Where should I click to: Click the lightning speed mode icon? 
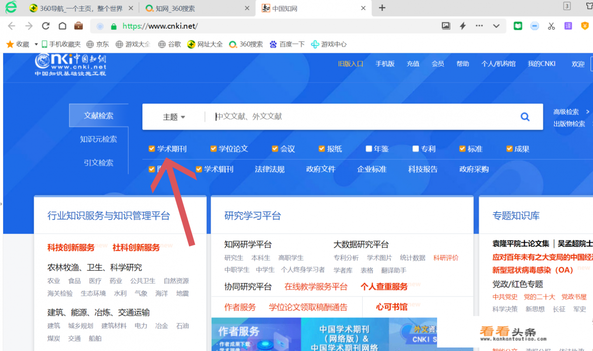tap(462, 26)
